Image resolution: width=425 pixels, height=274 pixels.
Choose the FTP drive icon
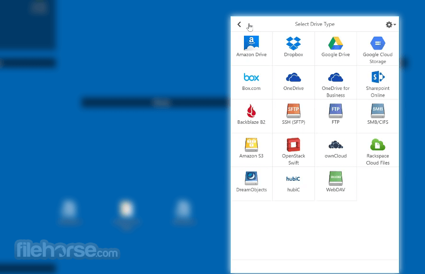335,111
